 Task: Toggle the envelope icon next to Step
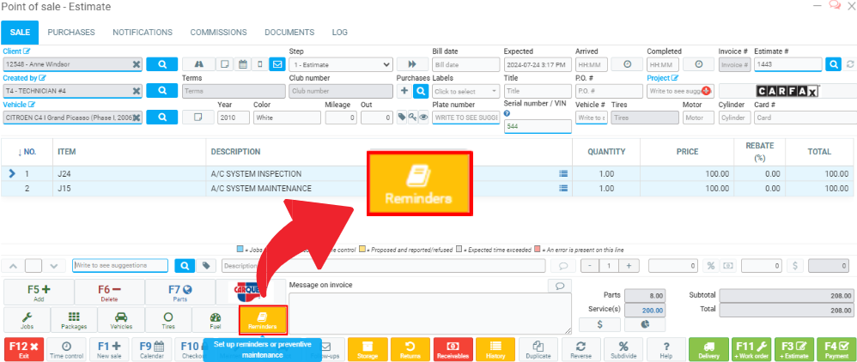pos(277,64)
